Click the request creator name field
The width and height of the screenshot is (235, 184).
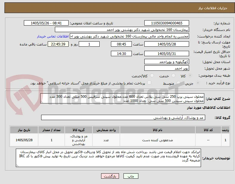(x=129, y=36)
